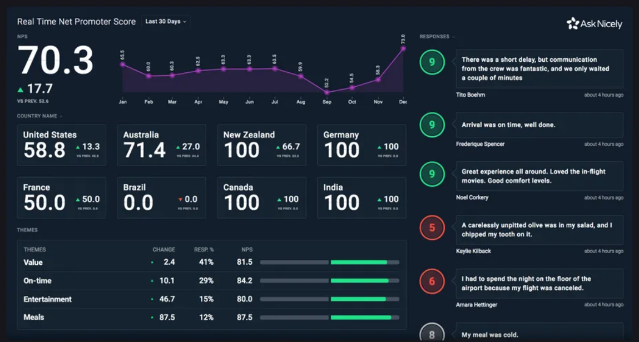Open the Canada score card

coord(261,198)
